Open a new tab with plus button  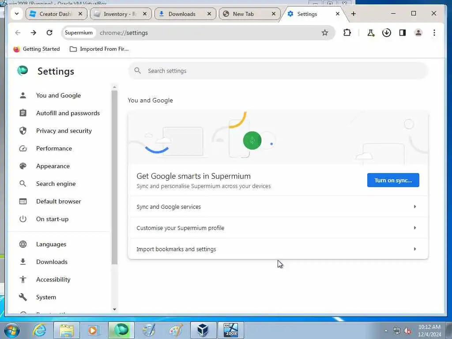pyautogui.click(x=354, y=14)
